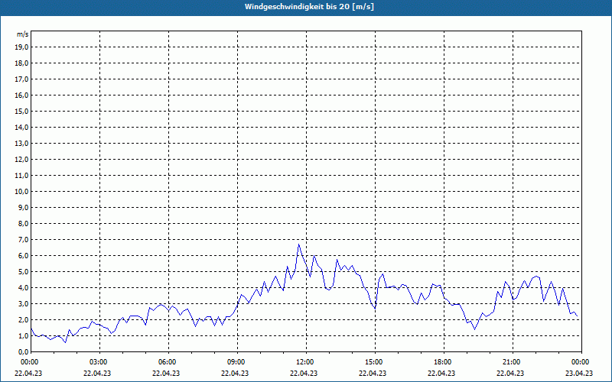Screen dimensions: 612x382
Task: Click the 23.04.23 date label
Action: 579,373
